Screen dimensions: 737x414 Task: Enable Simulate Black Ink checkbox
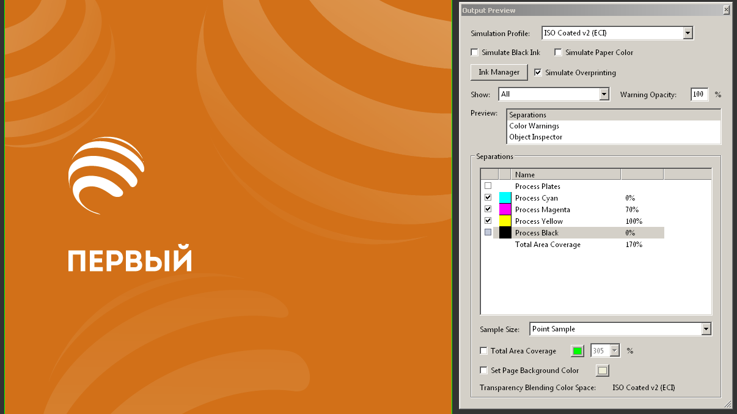point(474,53)
